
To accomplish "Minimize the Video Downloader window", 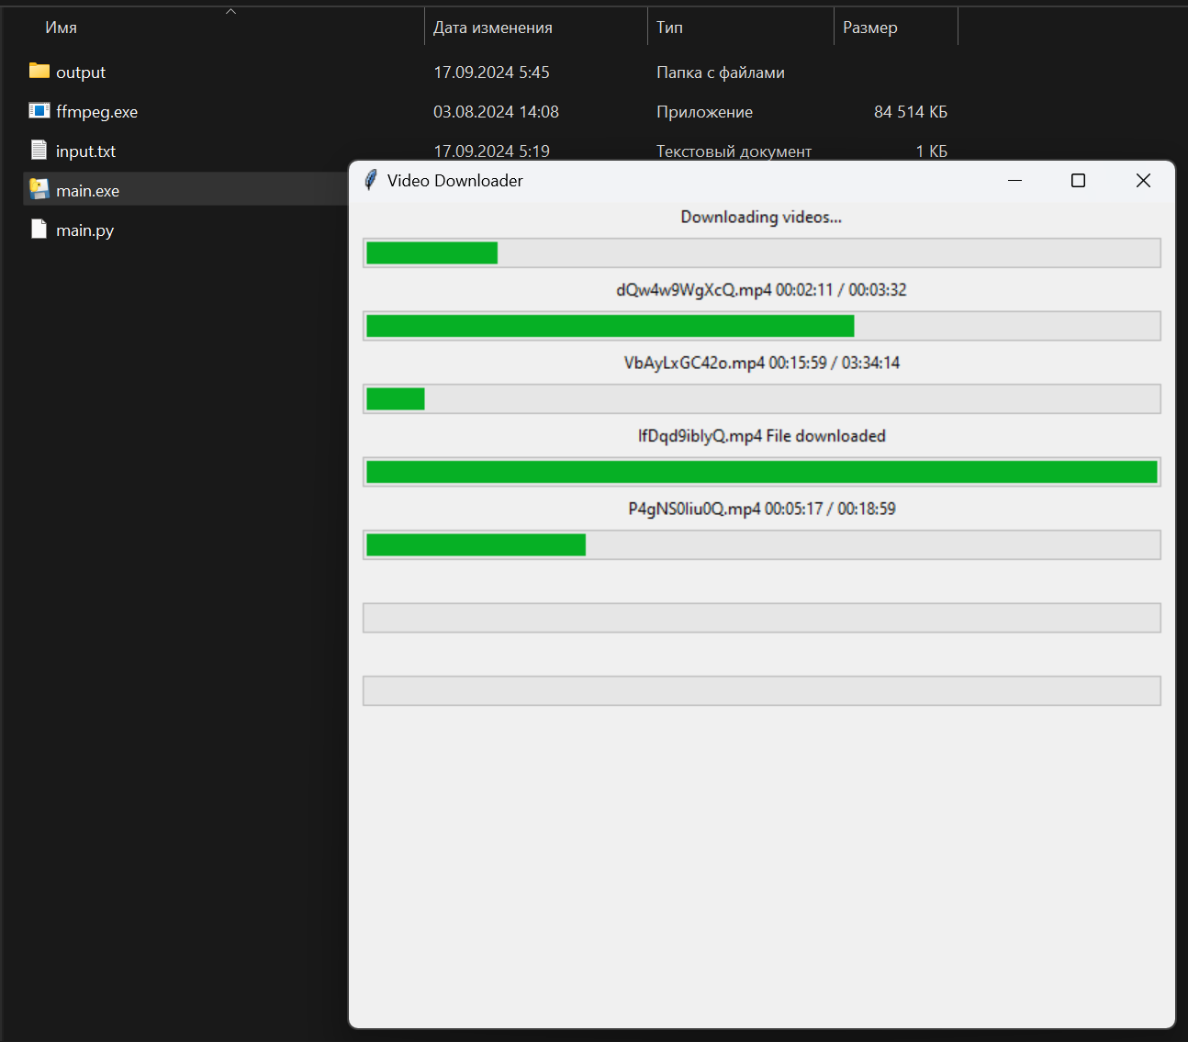I will (1014, 181).
